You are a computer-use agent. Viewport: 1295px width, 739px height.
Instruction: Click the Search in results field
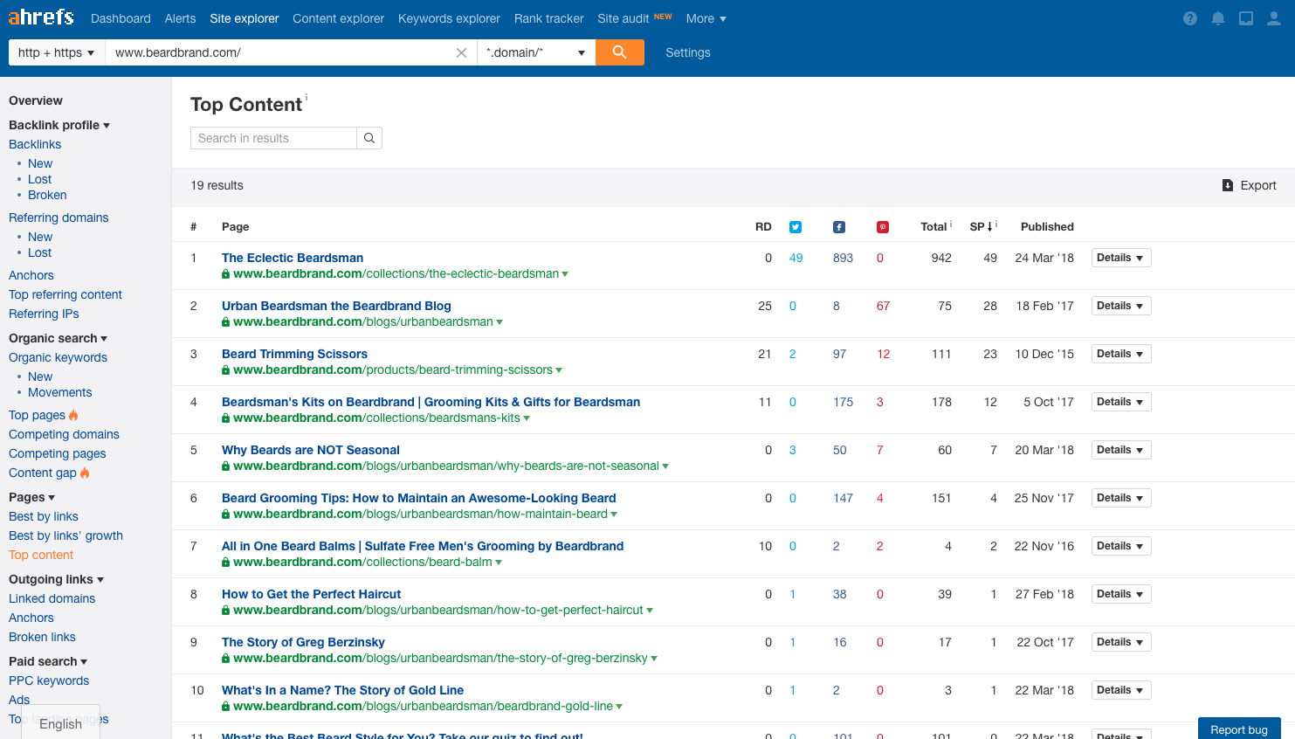point(273,138)
